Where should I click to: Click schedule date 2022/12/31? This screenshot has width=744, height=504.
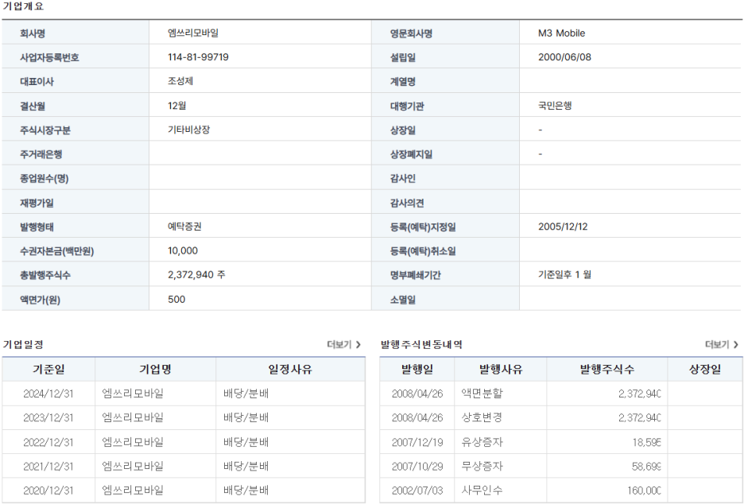[48, 442]
